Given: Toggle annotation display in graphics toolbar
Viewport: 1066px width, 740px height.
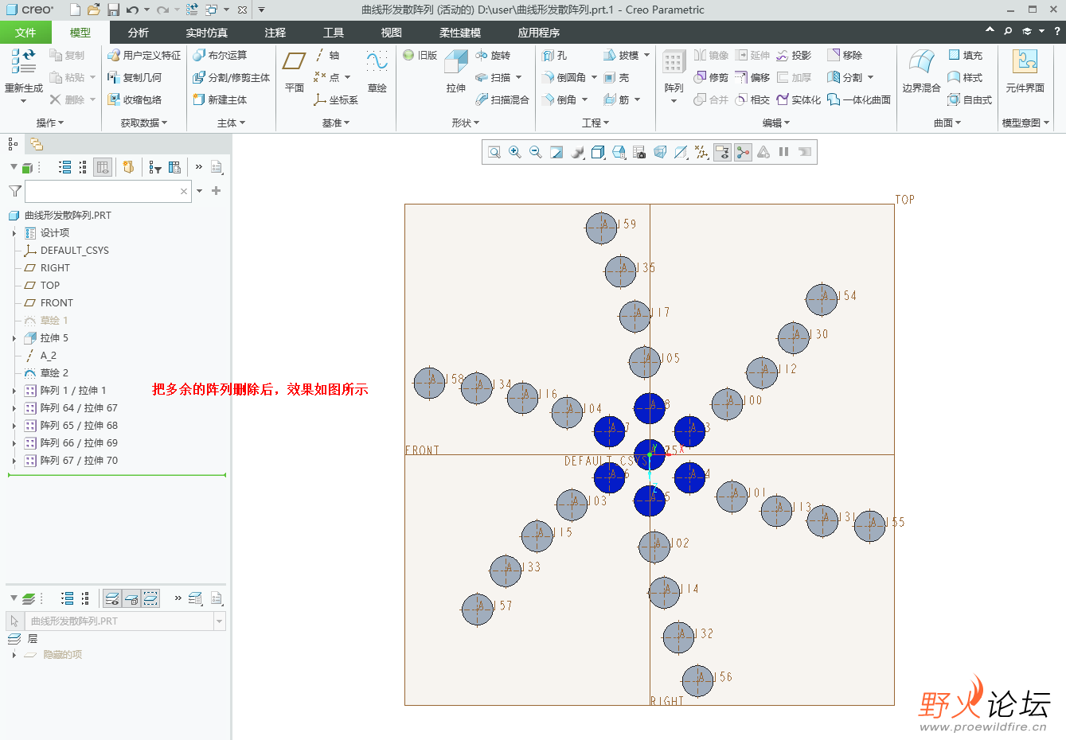Looking at the screenshot, I should 722,152.
